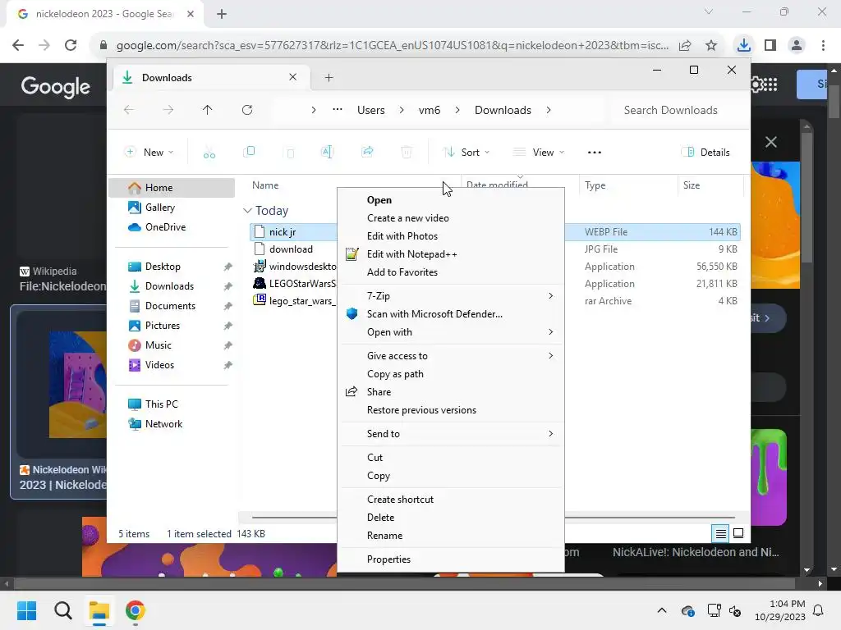Show hidden system tray icons chevron
Viewport: 841px width, 630px height.
662,610
